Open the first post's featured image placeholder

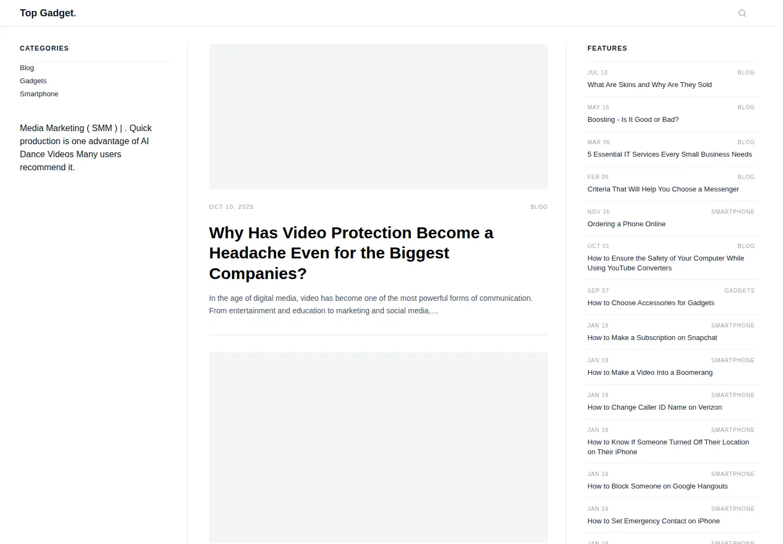378,116
